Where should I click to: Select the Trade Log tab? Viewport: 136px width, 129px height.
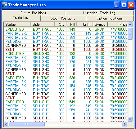[x=21, y=18]
